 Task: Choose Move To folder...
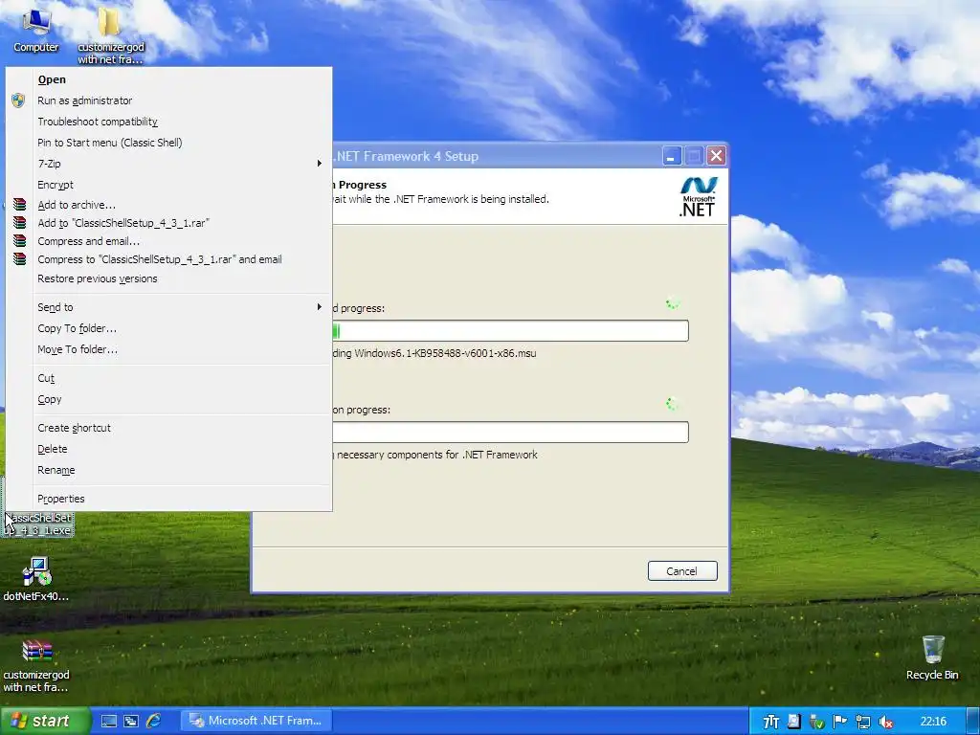click(x=168, y=349)
